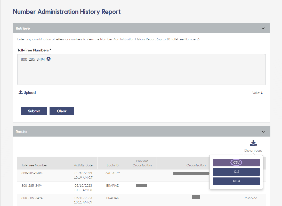
Task: Choose XLS download format
Action: [x=236, y=172]
